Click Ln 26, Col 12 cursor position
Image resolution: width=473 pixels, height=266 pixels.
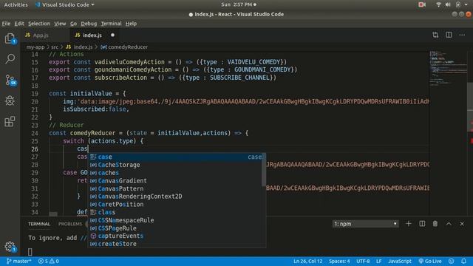[x=307, y=261]
